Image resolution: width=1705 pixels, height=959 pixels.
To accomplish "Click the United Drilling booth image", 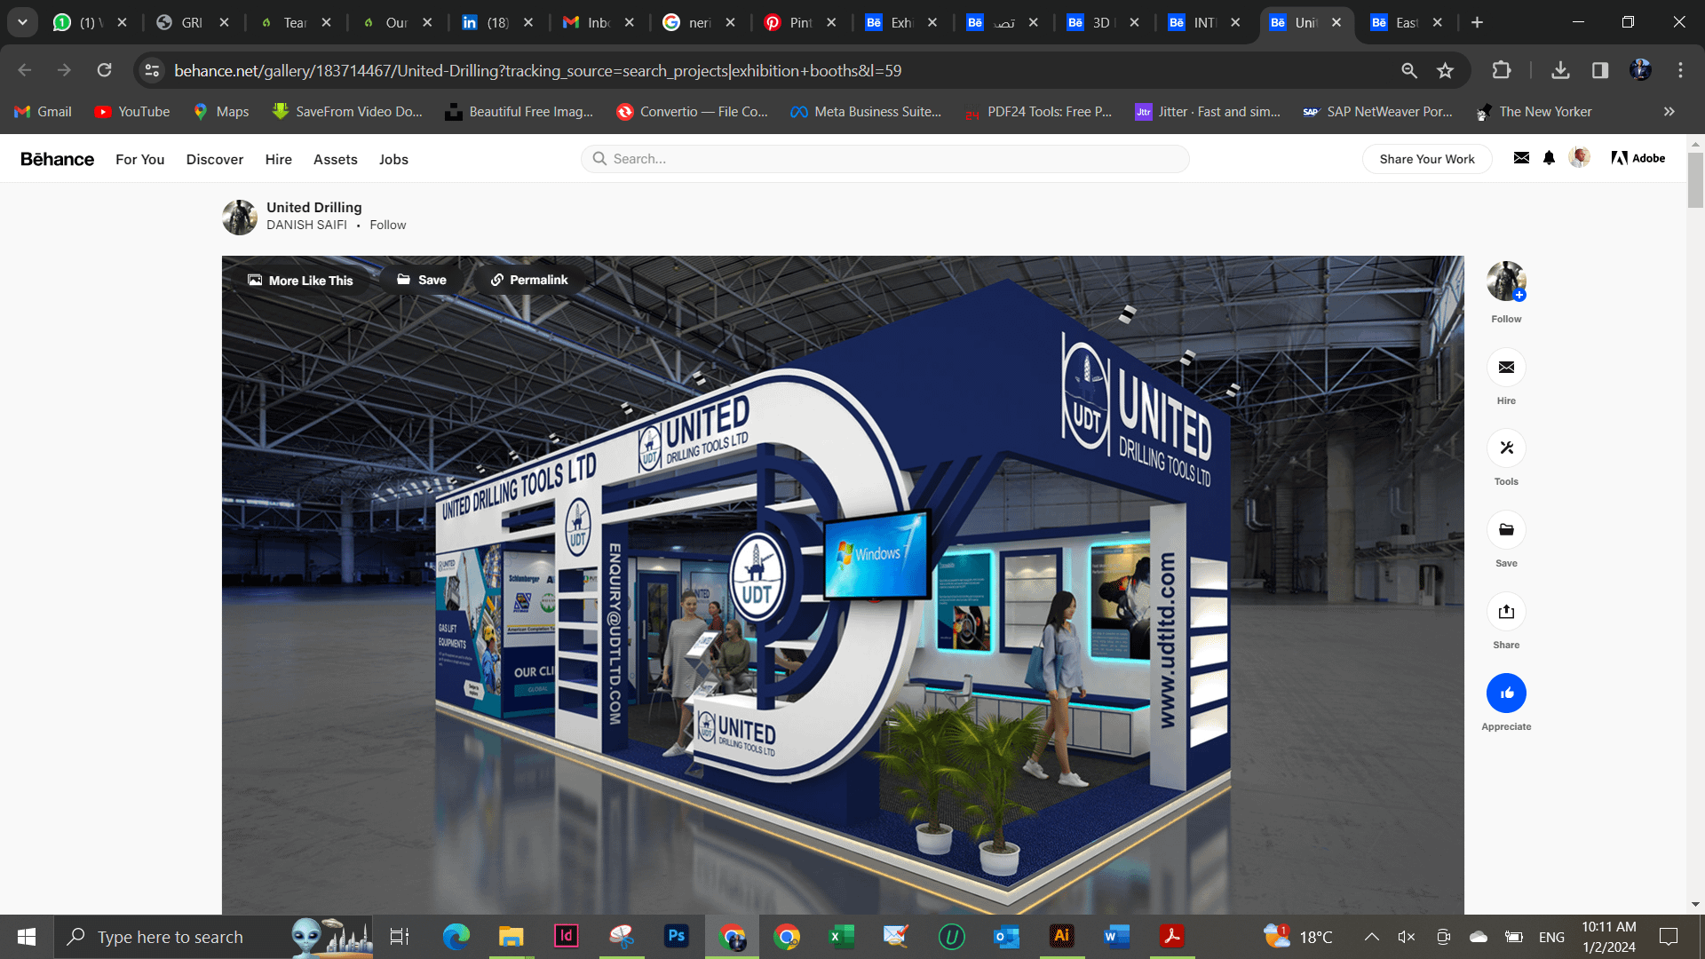I will 843,585.
